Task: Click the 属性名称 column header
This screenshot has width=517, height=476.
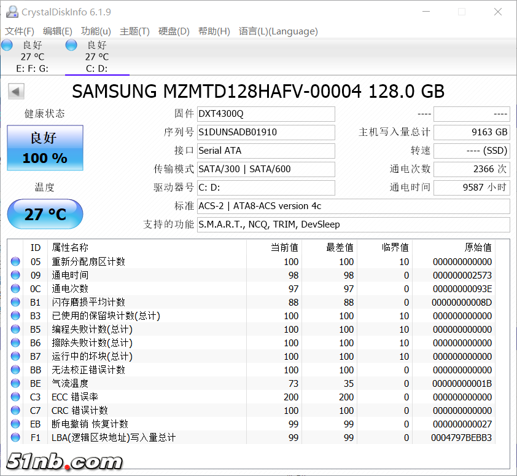Action: click(x=70, y=247)
